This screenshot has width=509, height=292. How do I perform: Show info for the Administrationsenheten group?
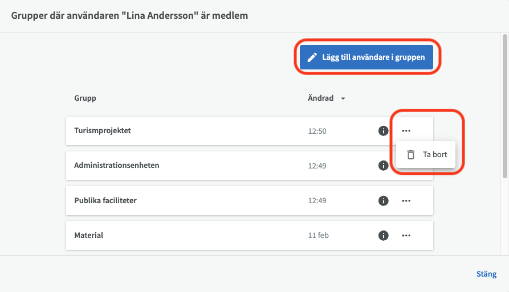click(x=384, y=166)
